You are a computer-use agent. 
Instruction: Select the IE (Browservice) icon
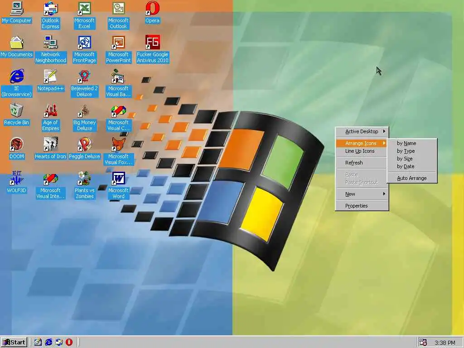coord(17,83)
